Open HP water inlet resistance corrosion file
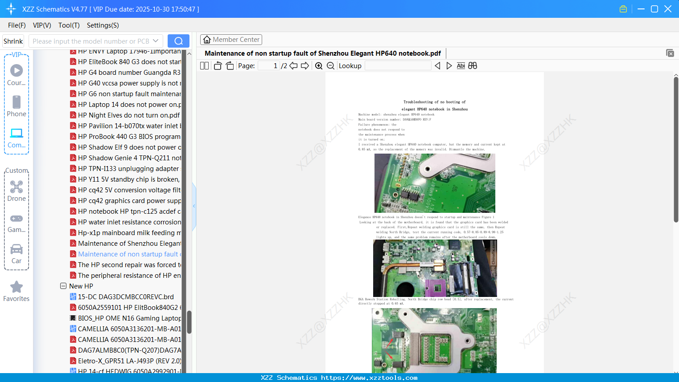679x382 pixels. coord(125,222)
